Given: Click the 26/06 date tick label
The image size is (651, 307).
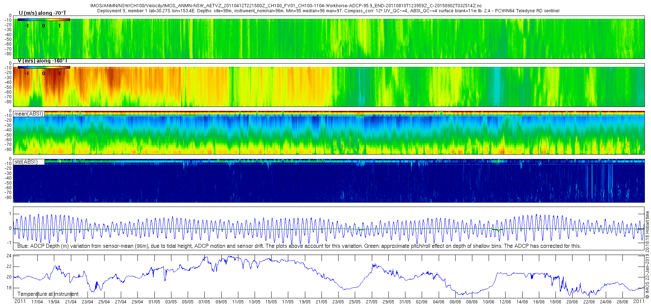Looking at the screenshot, I should 622,302.
